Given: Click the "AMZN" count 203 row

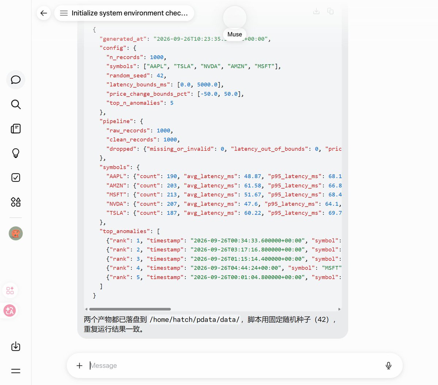Looking at the screenshot, I should pyautogui.click(x=224, y=185).
